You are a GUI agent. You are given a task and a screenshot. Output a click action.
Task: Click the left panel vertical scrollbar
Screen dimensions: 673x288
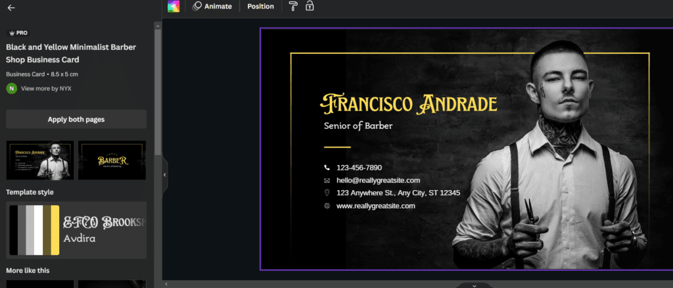click(158, 92)
